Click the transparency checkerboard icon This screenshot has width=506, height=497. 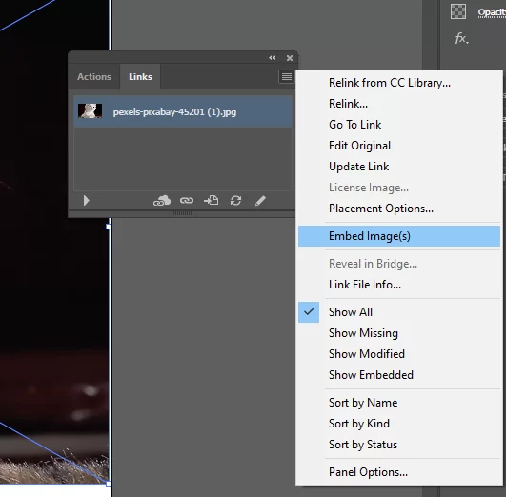(x=458, y=11)
